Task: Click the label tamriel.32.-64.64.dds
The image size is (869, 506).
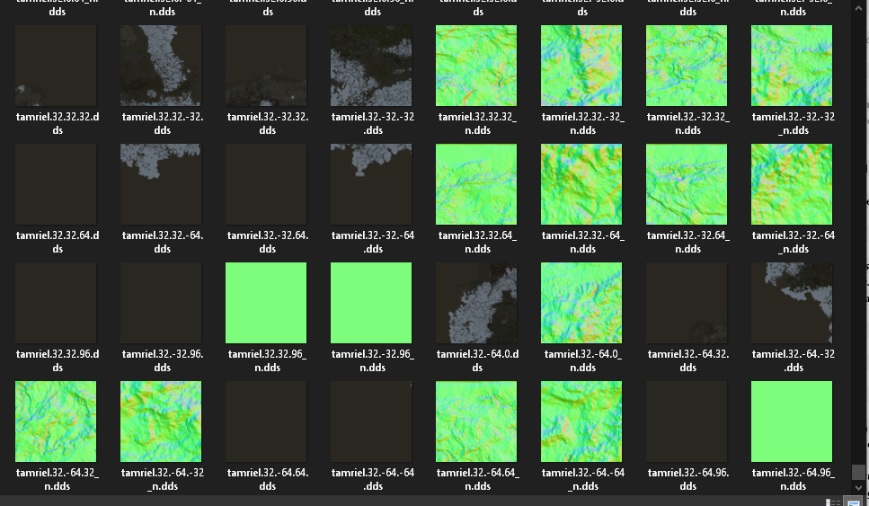Action: [267, 479]
